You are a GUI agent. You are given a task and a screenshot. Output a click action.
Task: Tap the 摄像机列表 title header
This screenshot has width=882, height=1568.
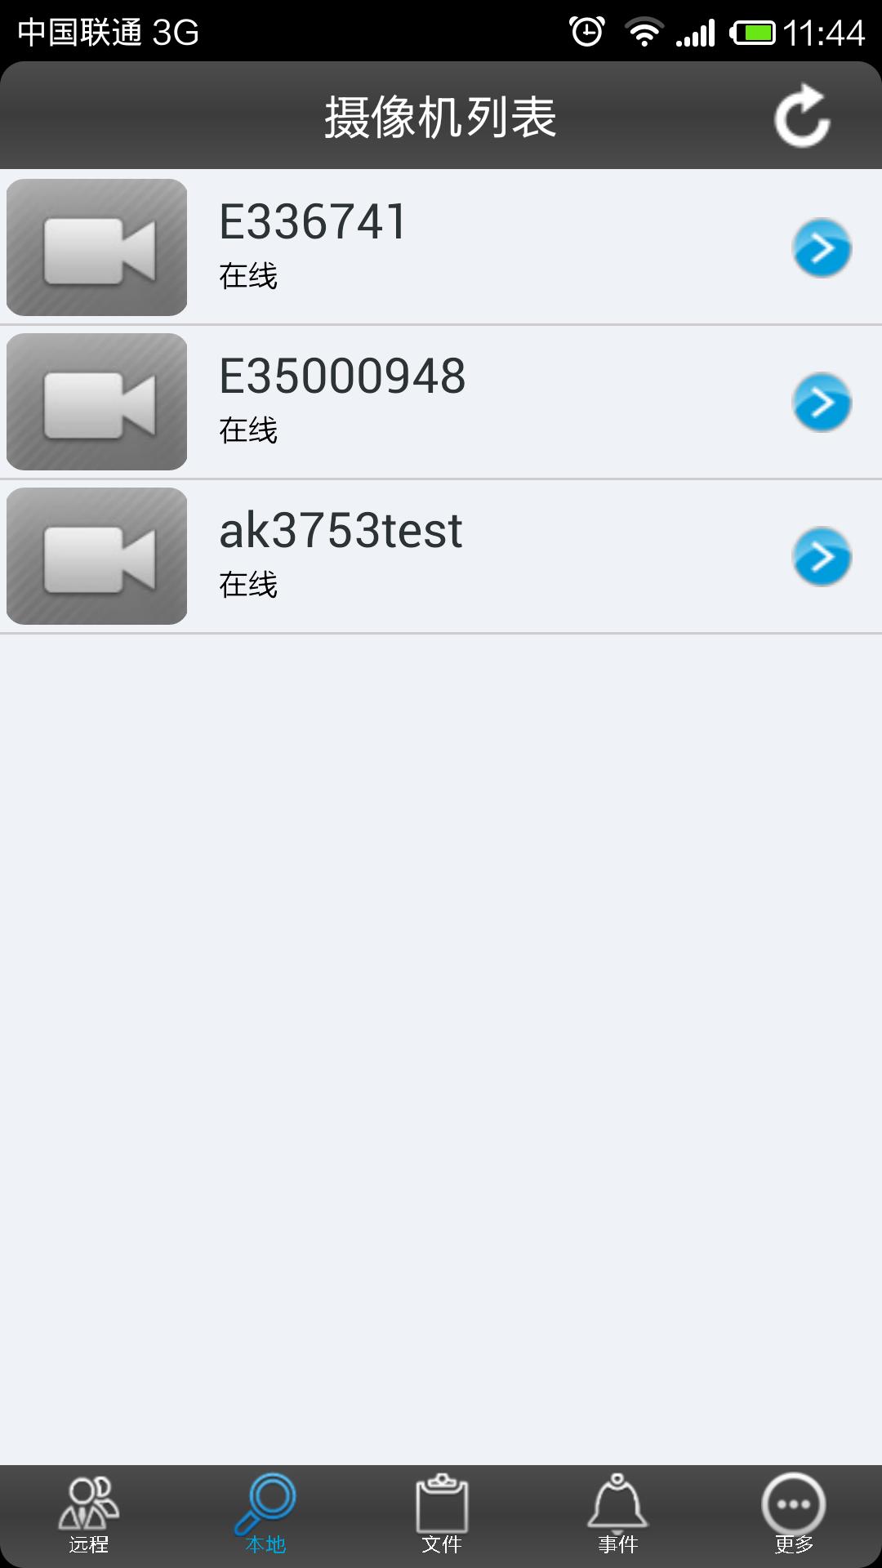tap(441, 117)
